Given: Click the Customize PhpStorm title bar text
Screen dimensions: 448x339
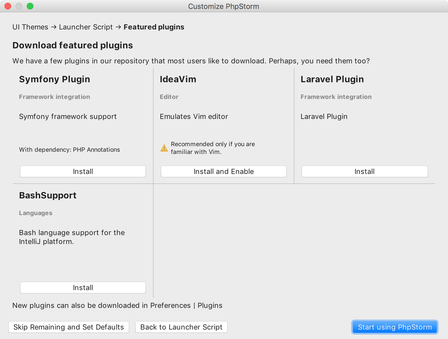Looking at the screenshot, I should (x=223, y=6).
